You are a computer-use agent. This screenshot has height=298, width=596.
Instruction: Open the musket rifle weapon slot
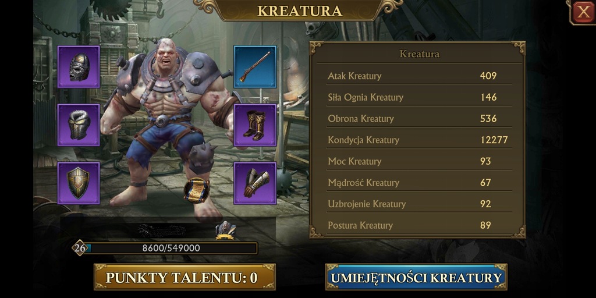255,67
